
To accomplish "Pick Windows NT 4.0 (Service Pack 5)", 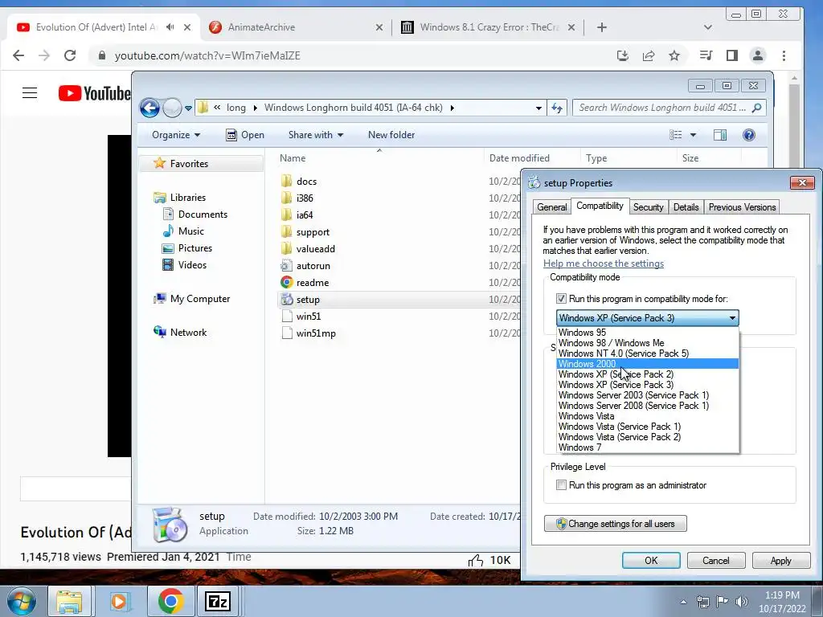I will pyautogui.click(x=647, y=353).
